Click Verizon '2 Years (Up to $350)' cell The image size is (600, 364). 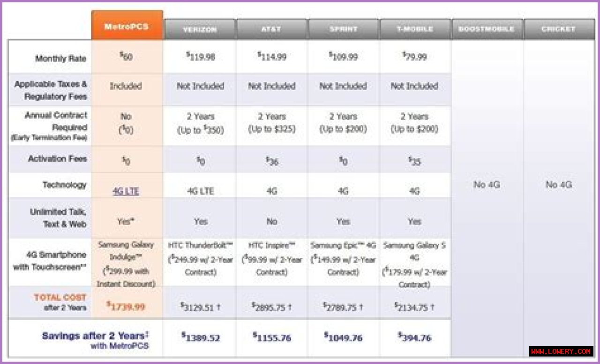tap(201, 124)
